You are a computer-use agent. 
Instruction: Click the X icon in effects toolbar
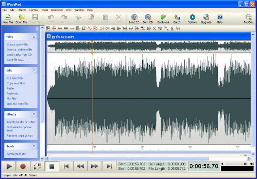click(x=154, y=28)
